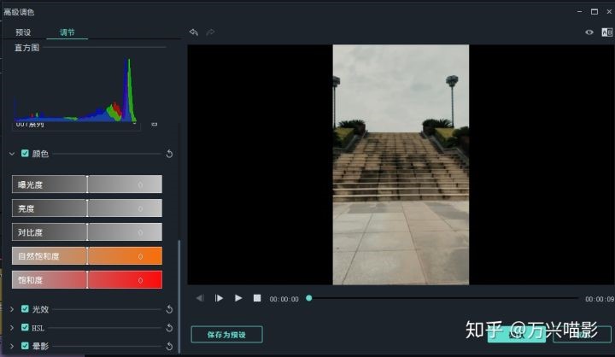
Task: Click the 饱和度 red slider
Action: point(87,280)
